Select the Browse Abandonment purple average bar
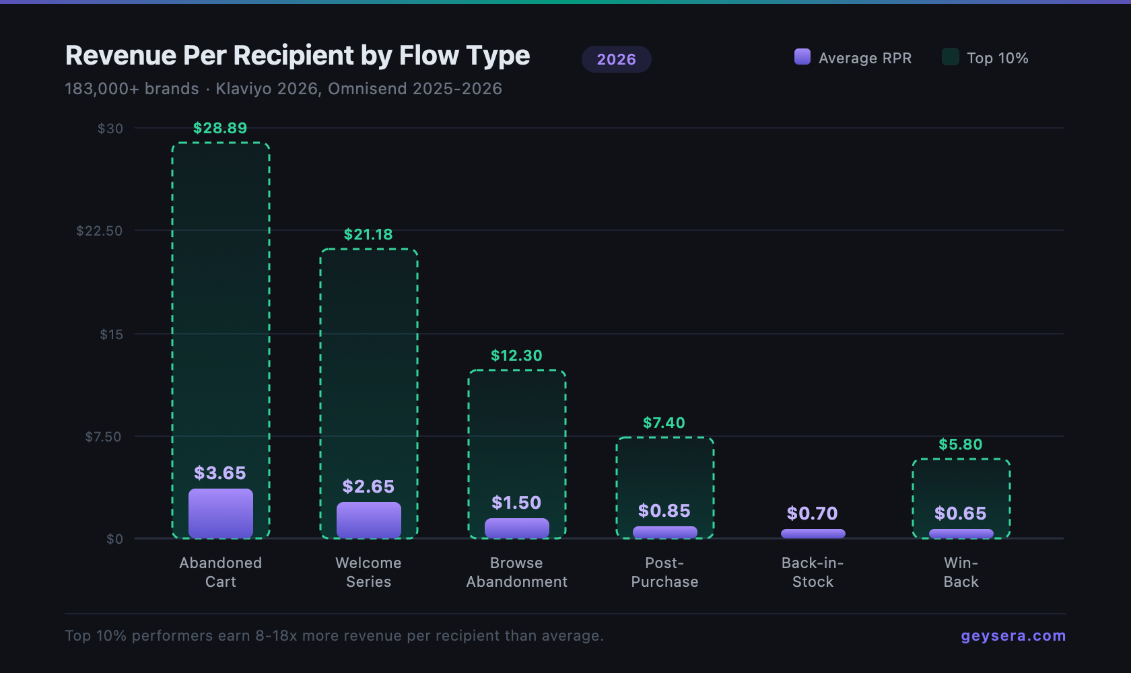 point(517,528)
